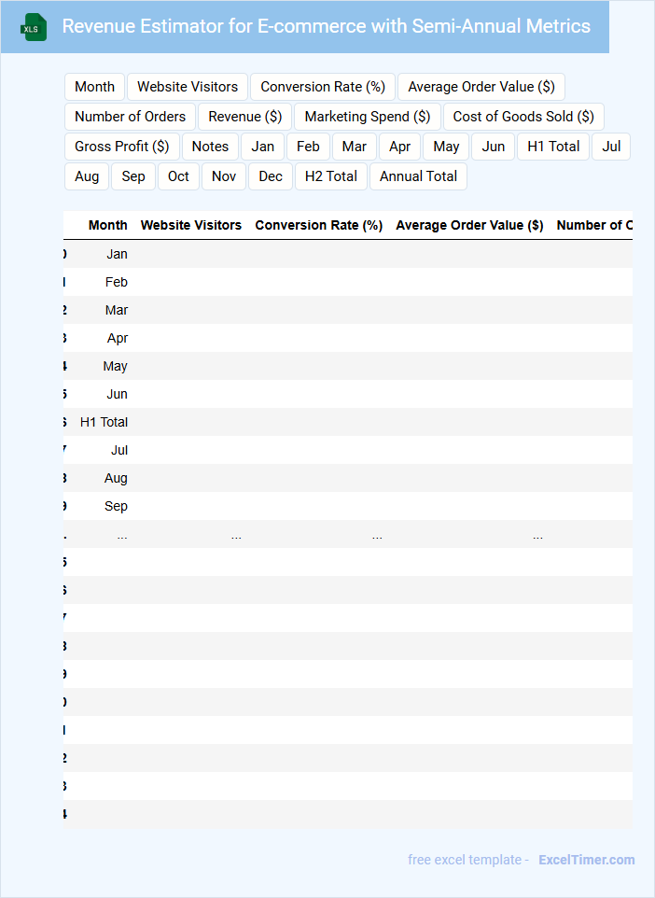This screenshot has width=655, height=898.
Task: Click the Annual Total tag button
Action: point(418,176)
